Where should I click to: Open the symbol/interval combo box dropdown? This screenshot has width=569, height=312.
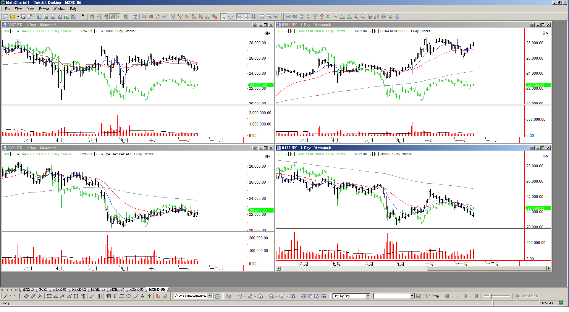click(210, 296)
